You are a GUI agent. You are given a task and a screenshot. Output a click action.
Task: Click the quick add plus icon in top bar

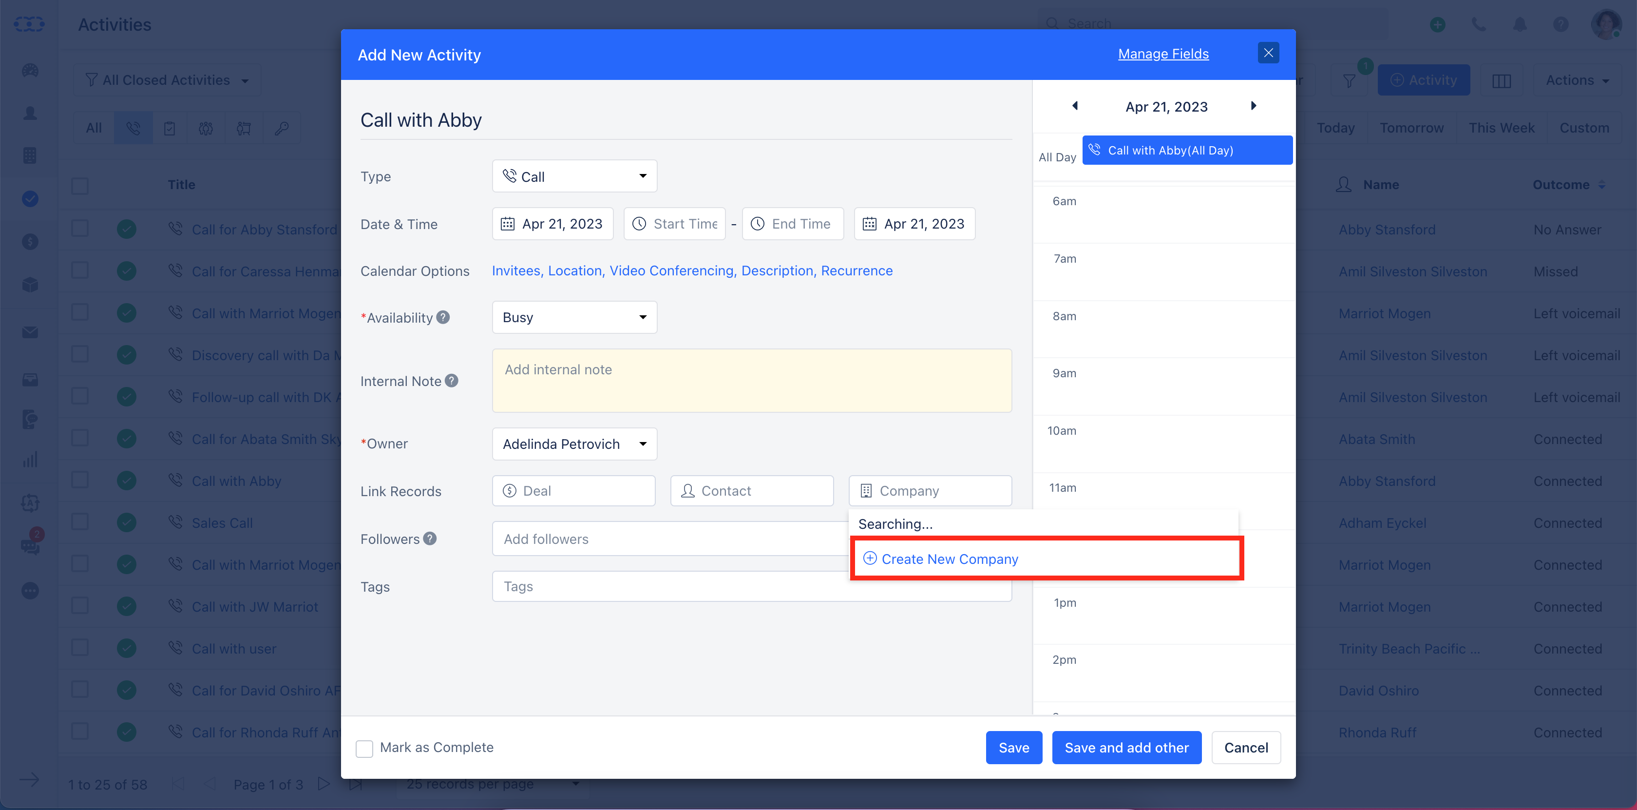1437,24
